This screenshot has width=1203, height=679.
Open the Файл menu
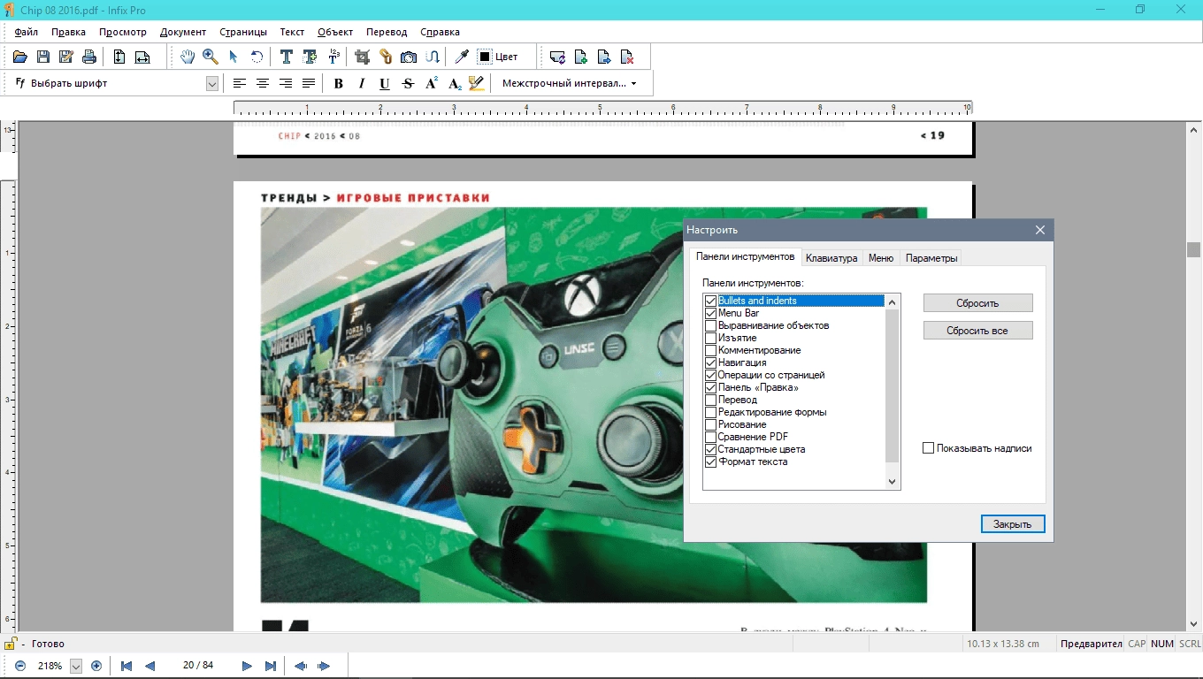pyautogui.click(x=26, y=32)
